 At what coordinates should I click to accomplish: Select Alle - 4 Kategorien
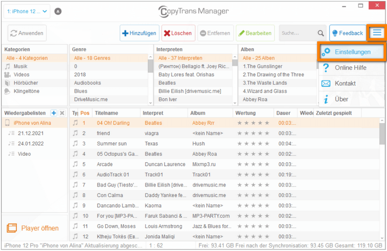[35, 58]
